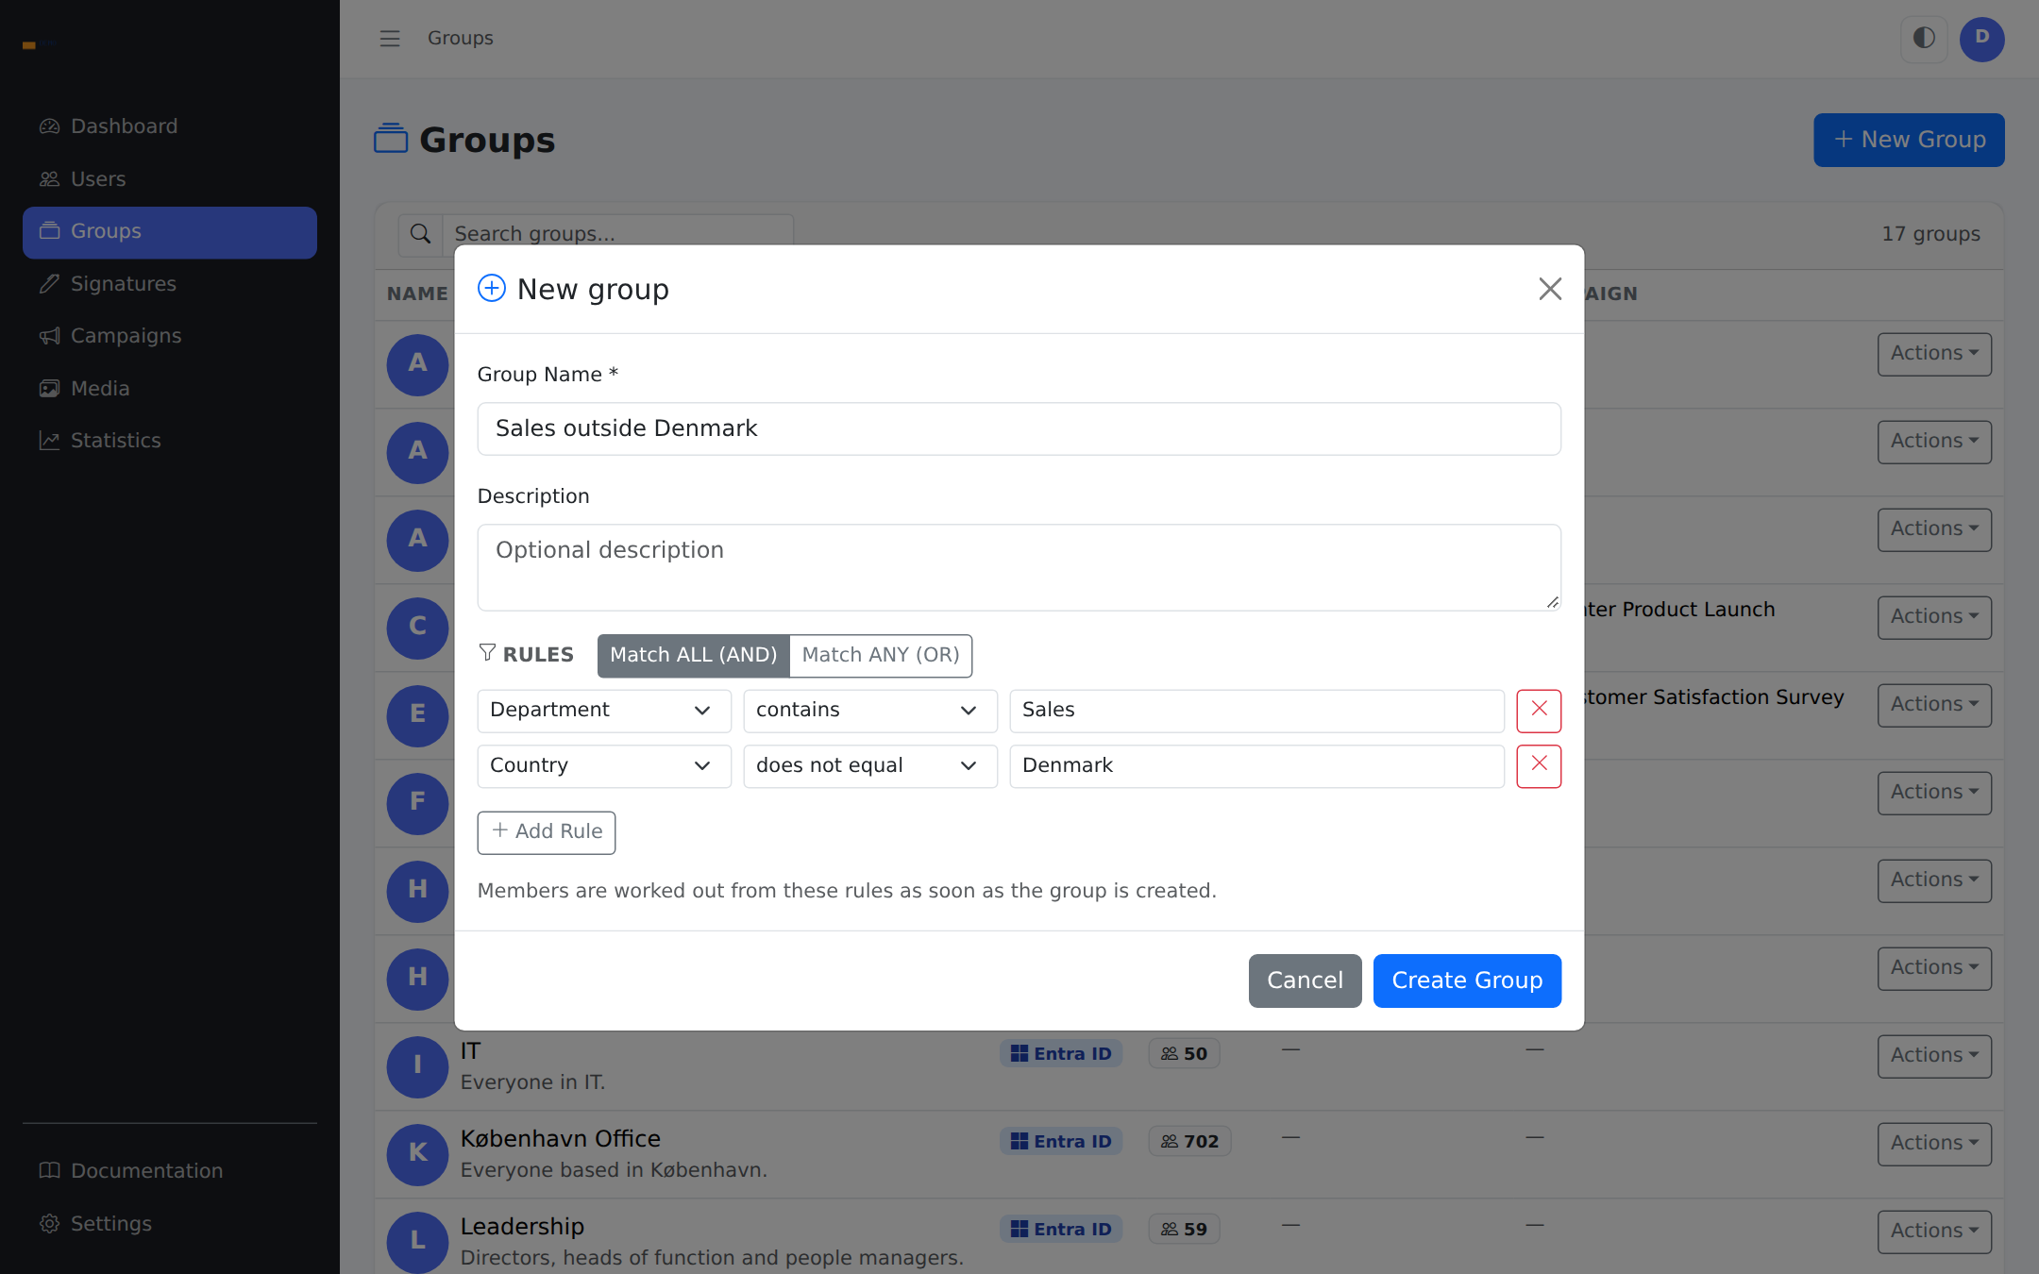Screen dimensions: 2039x1274
Task: Open Users in sidebar
Action: 170,179
